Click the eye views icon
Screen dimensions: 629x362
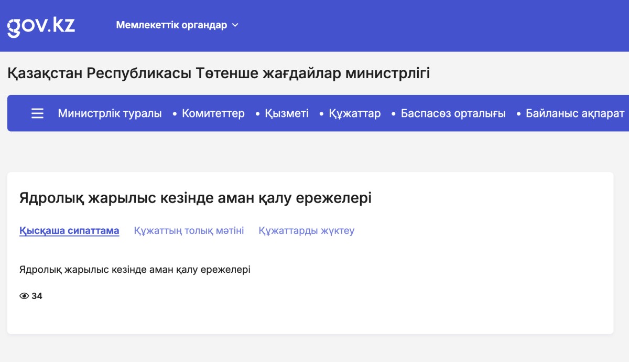(24, 296)
